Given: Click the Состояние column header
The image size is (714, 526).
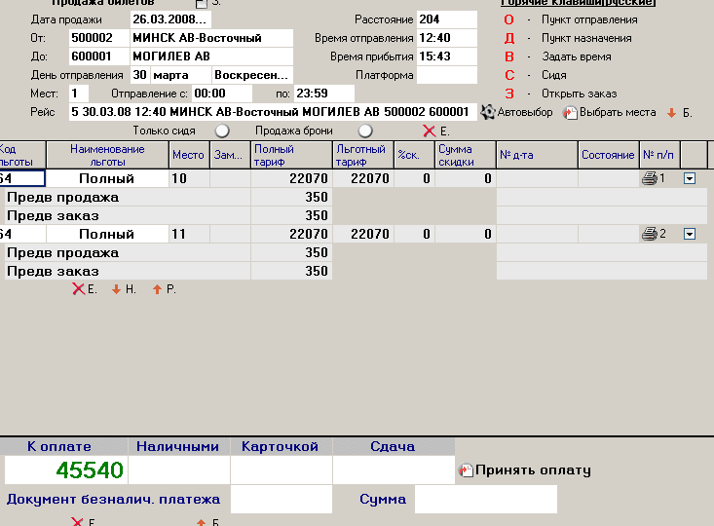Looking at the screenshot, I should [x=609, y=155].
